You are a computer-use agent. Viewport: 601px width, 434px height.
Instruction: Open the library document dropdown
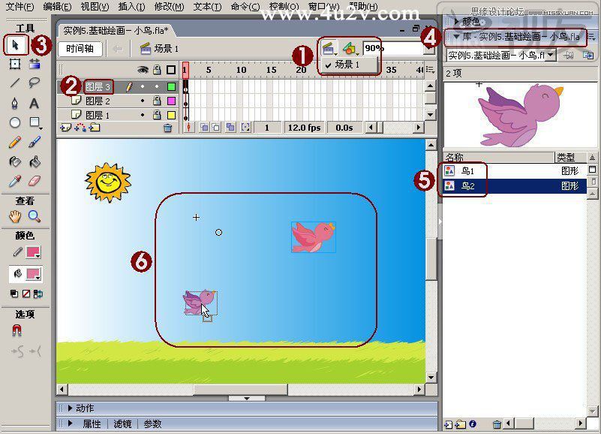[x=551, y=56]
